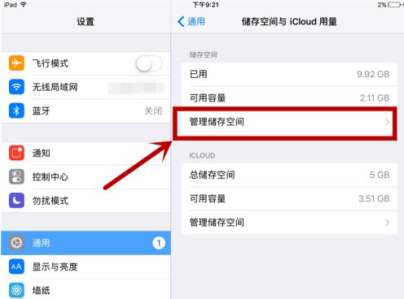Viewport: 404px width, 299px height.
Task: Tap the Display & Brightness AA icon
Action: tap(16, 266)
